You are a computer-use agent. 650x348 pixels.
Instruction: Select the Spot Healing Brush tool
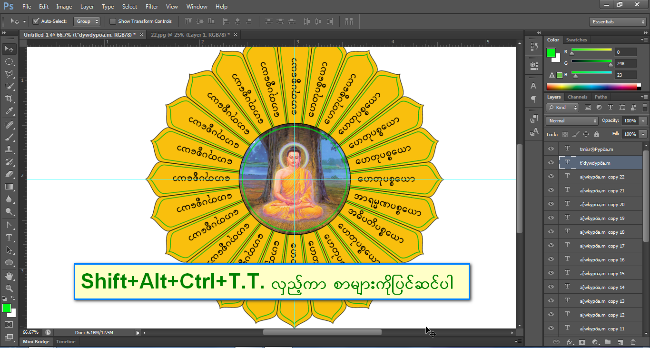click(x=9, y=125)
